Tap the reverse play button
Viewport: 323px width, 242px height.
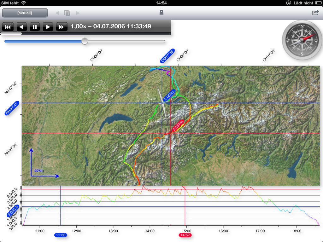[21, 27]
